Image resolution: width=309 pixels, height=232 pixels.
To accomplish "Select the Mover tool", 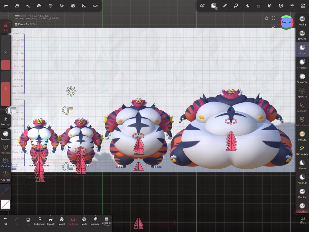I will 302,49.
